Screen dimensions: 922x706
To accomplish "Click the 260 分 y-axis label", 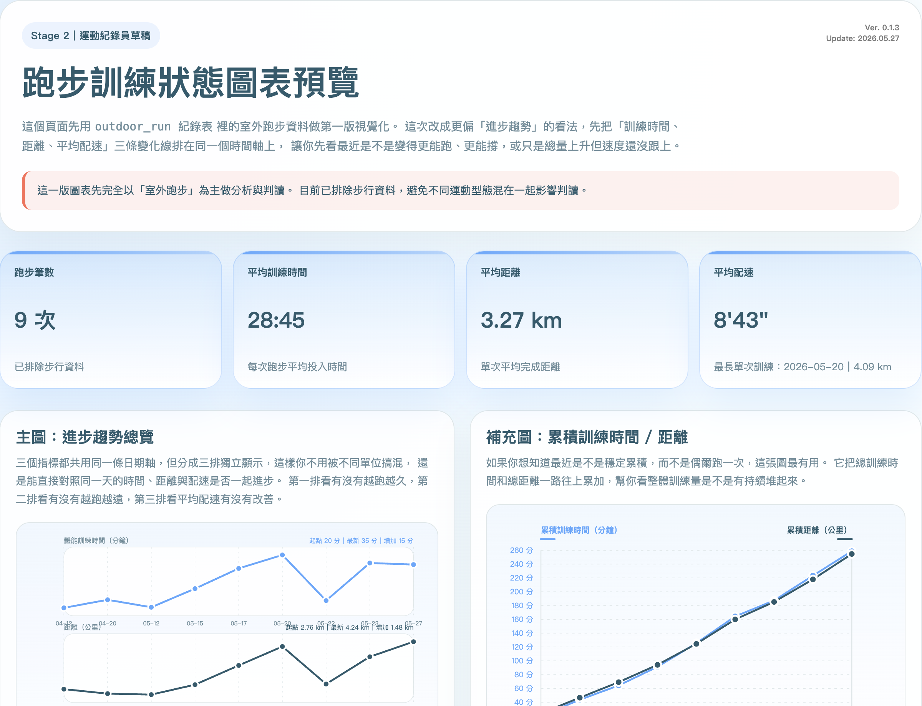I will point(521,551).
